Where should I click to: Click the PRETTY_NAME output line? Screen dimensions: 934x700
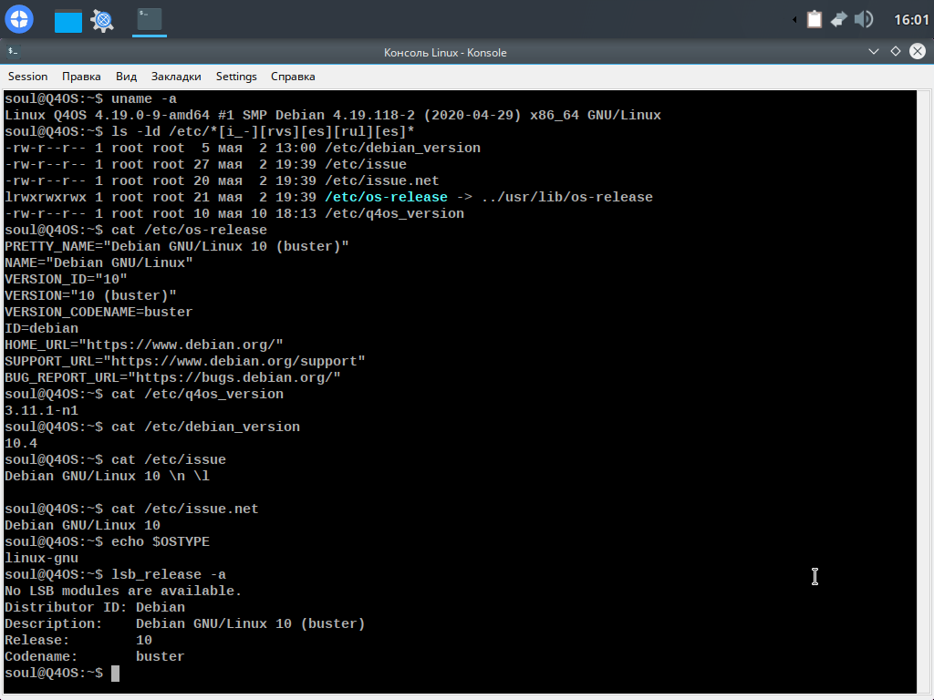(x=177, y=246)
